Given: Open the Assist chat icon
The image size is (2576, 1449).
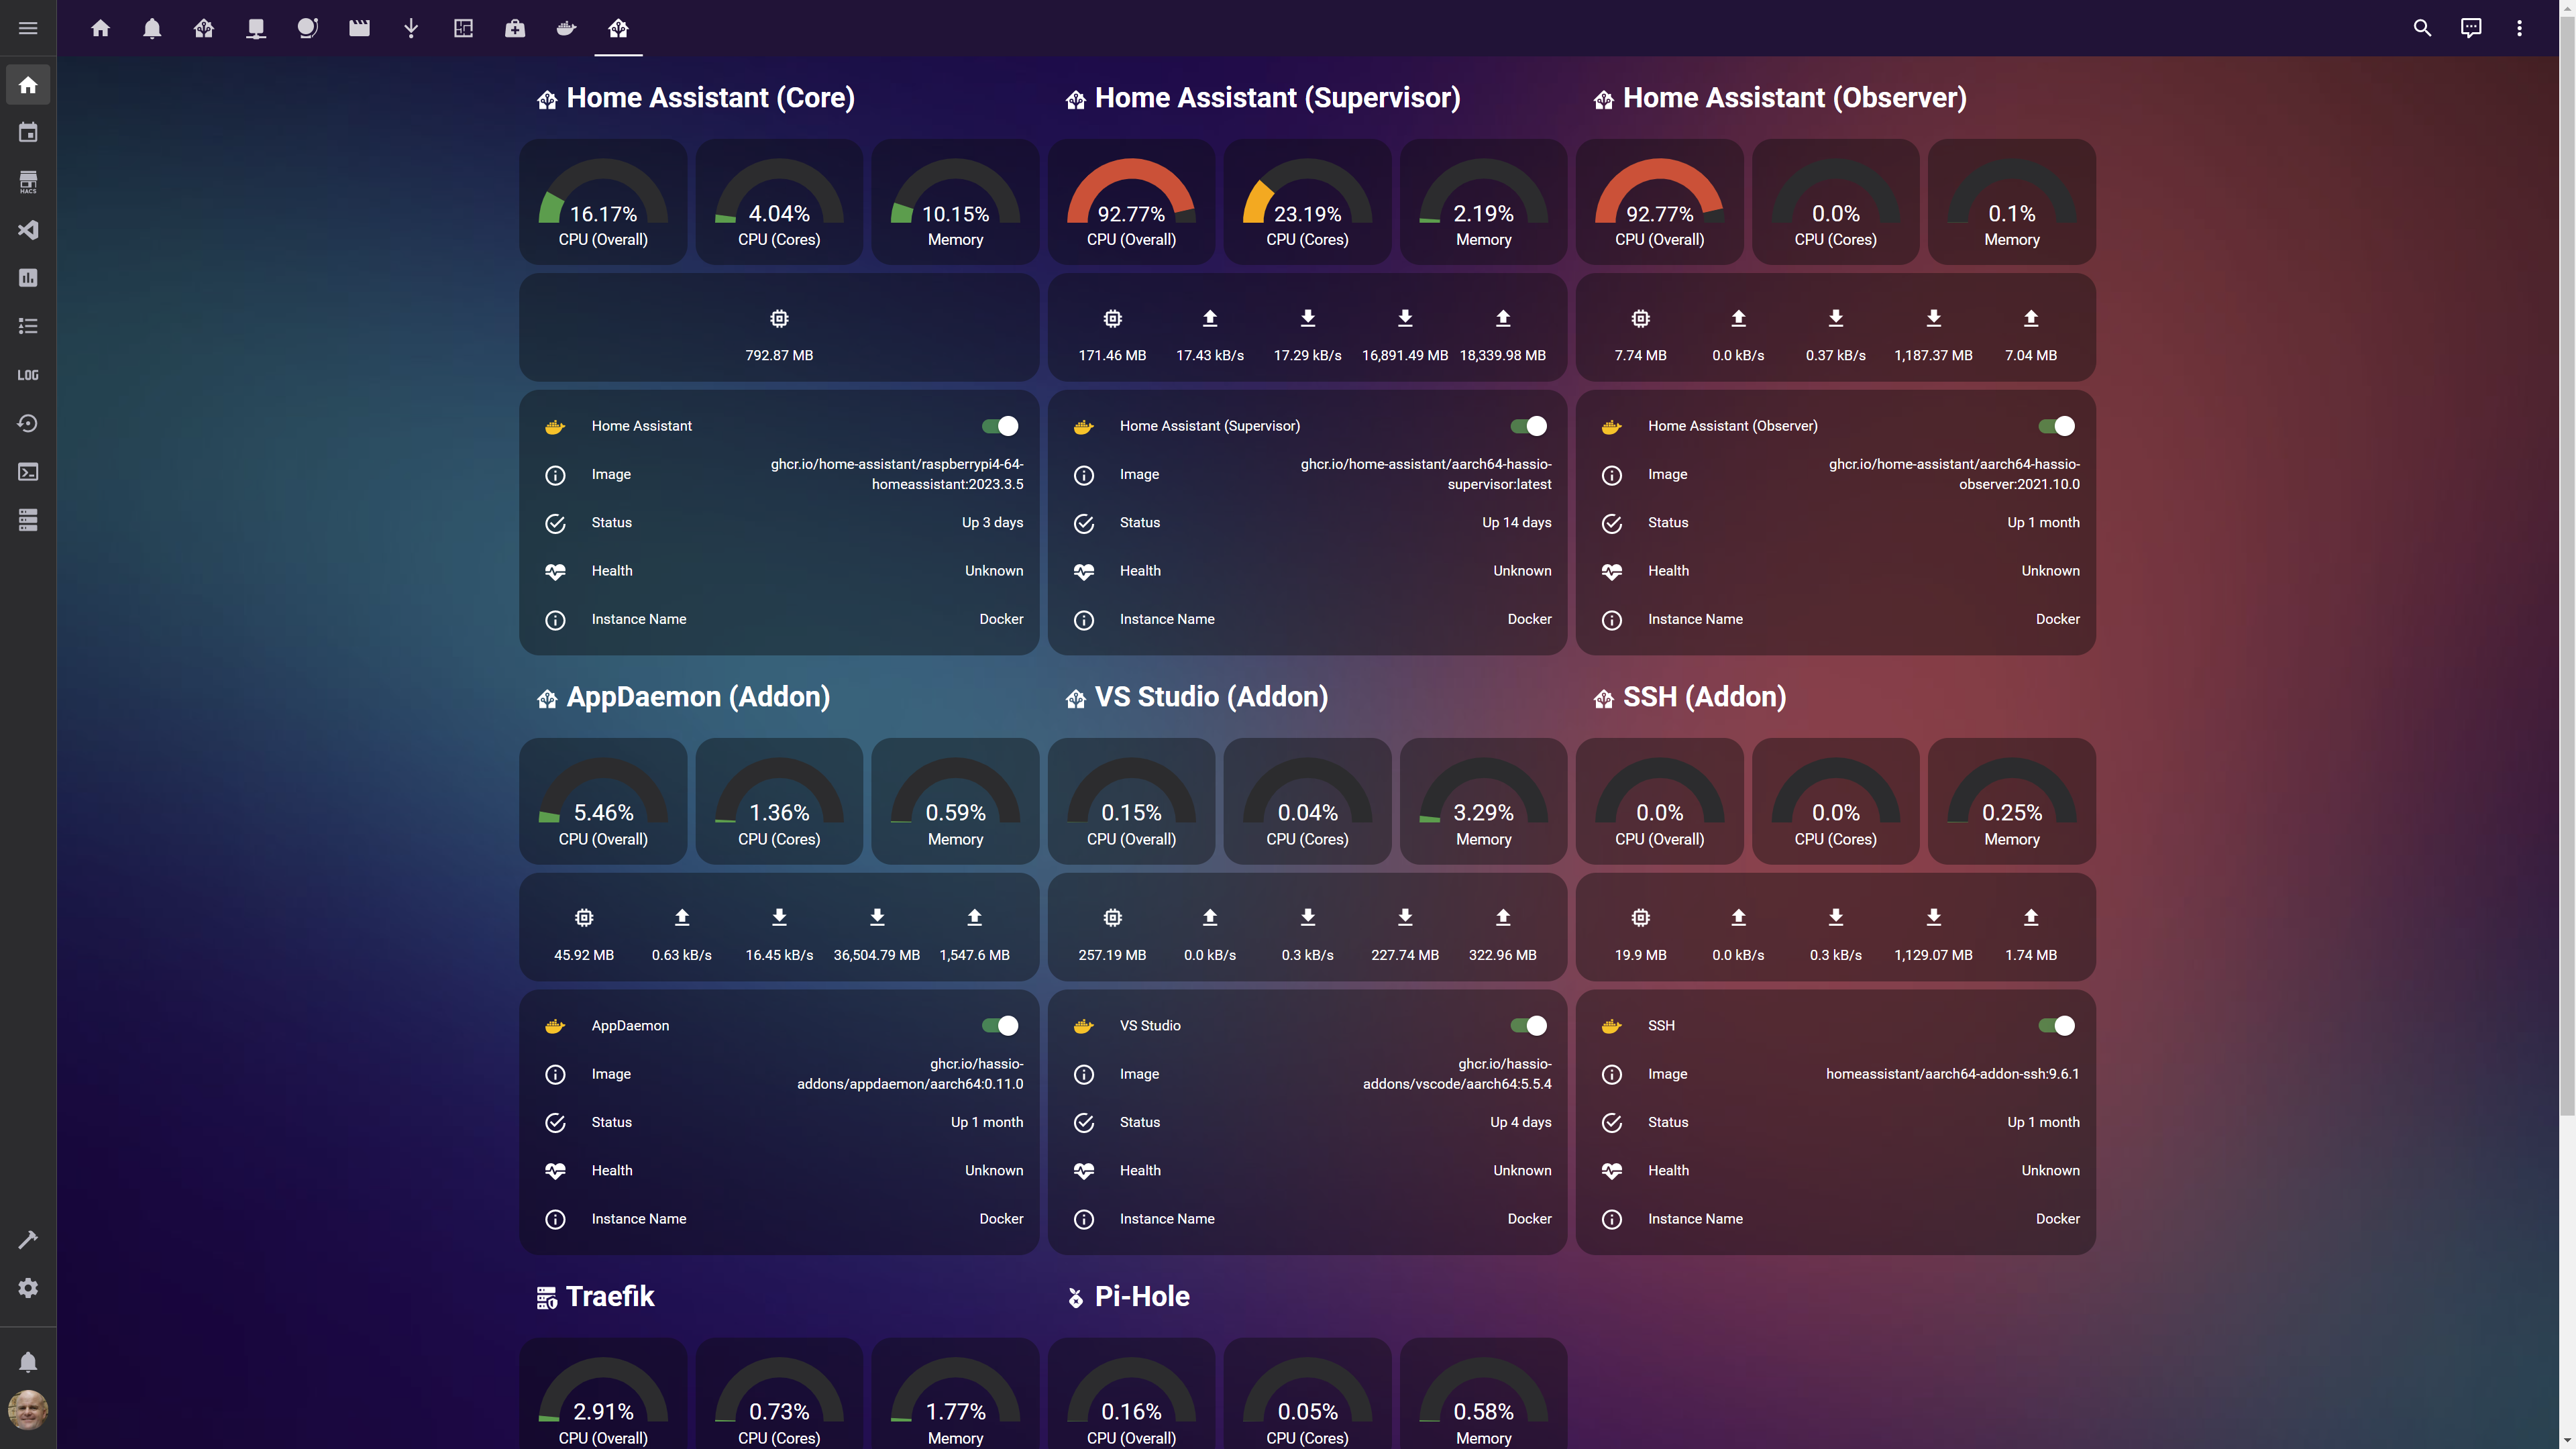Looking at the screenshot, I should click(2470, 28).
